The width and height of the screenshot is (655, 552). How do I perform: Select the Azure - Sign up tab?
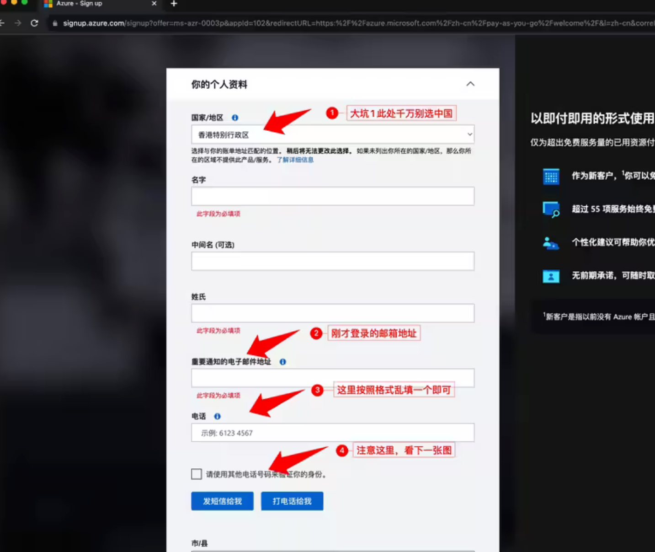[100, 4]
